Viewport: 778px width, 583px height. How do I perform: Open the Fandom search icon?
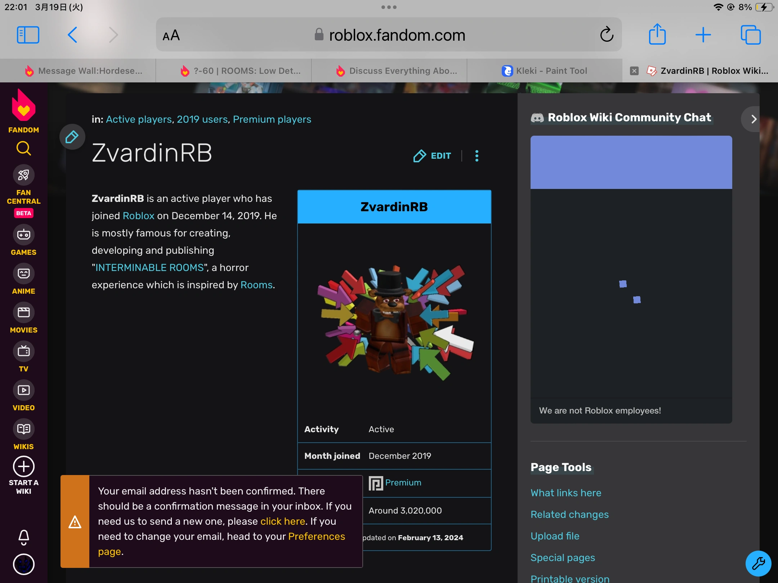click(x=23, y=148)
